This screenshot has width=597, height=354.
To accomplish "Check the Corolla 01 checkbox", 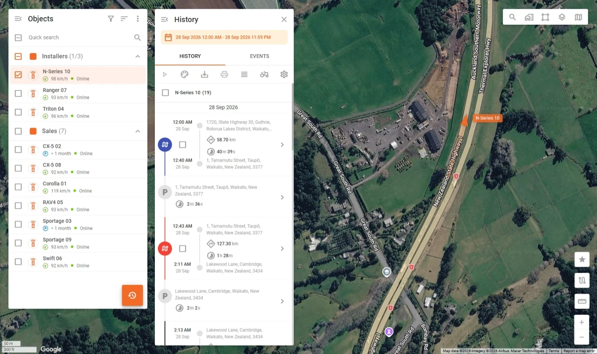I will coord(18,187).
